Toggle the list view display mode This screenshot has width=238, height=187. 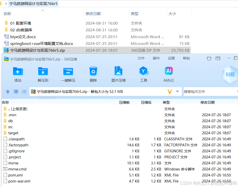click(x=24, y=91)
